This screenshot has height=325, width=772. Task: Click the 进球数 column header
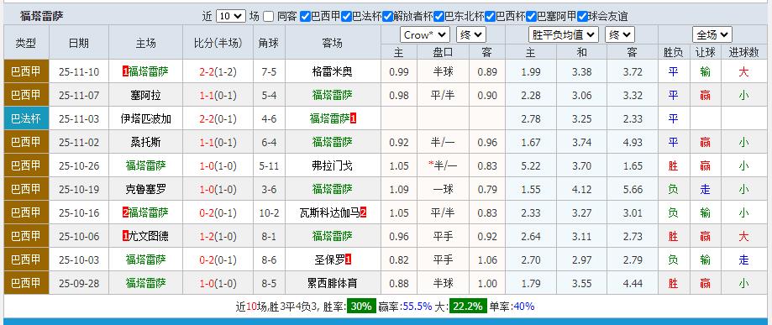click(743, 52)
